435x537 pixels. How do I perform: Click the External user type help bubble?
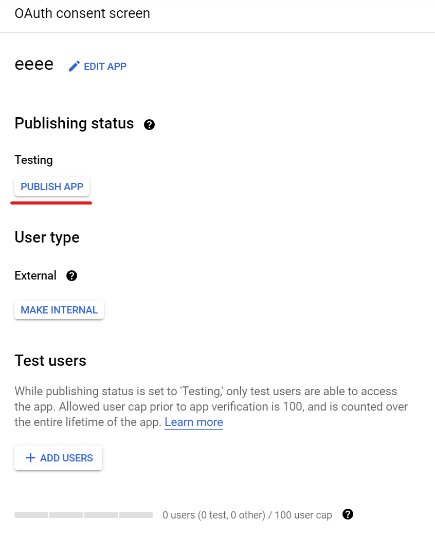71,276
